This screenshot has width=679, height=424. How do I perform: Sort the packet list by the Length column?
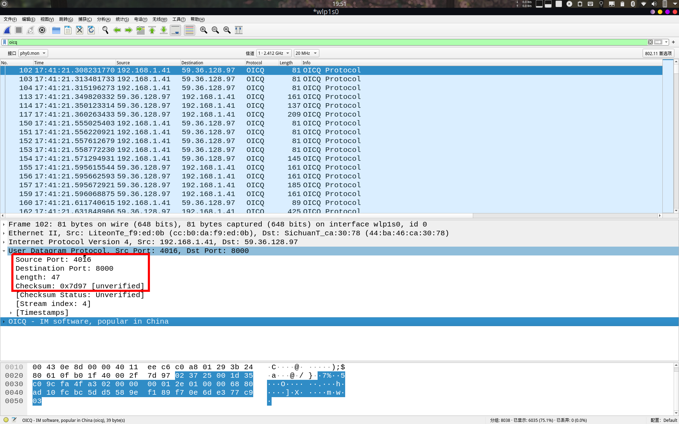pos(290,63)
